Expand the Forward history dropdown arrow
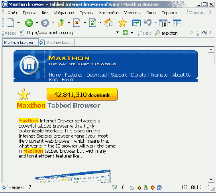Viewport: 216px width, 193px height. [x=53, y=23]
